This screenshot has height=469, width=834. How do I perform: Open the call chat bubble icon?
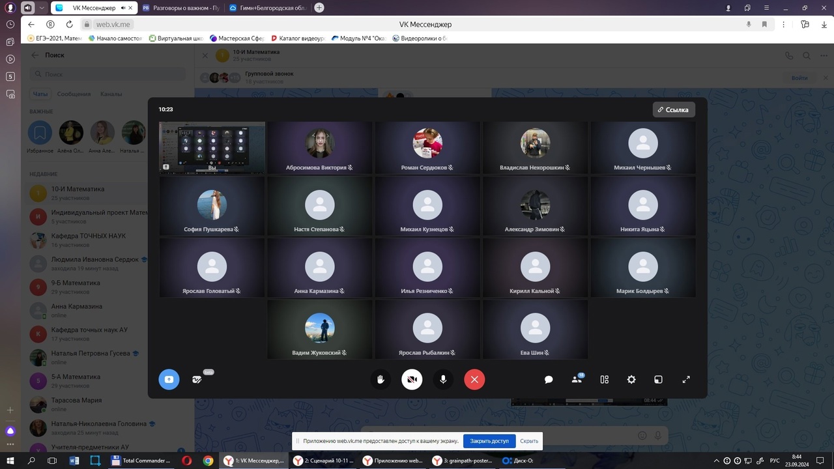549,379
